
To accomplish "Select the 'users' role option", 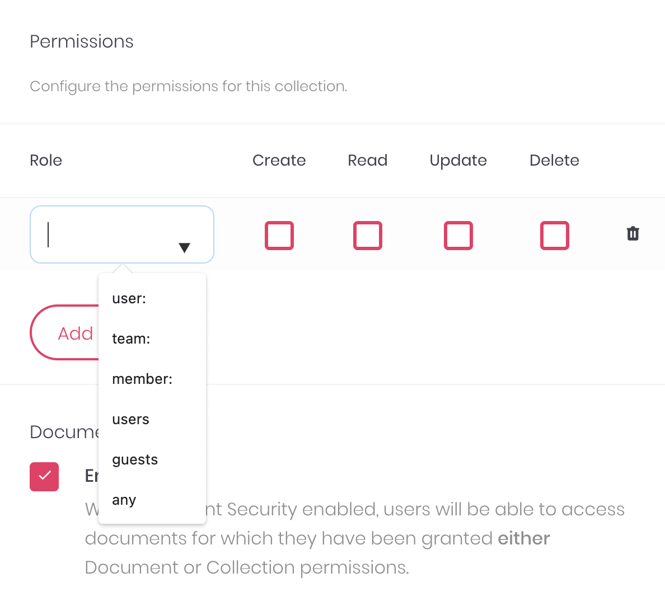I will 130,419.
